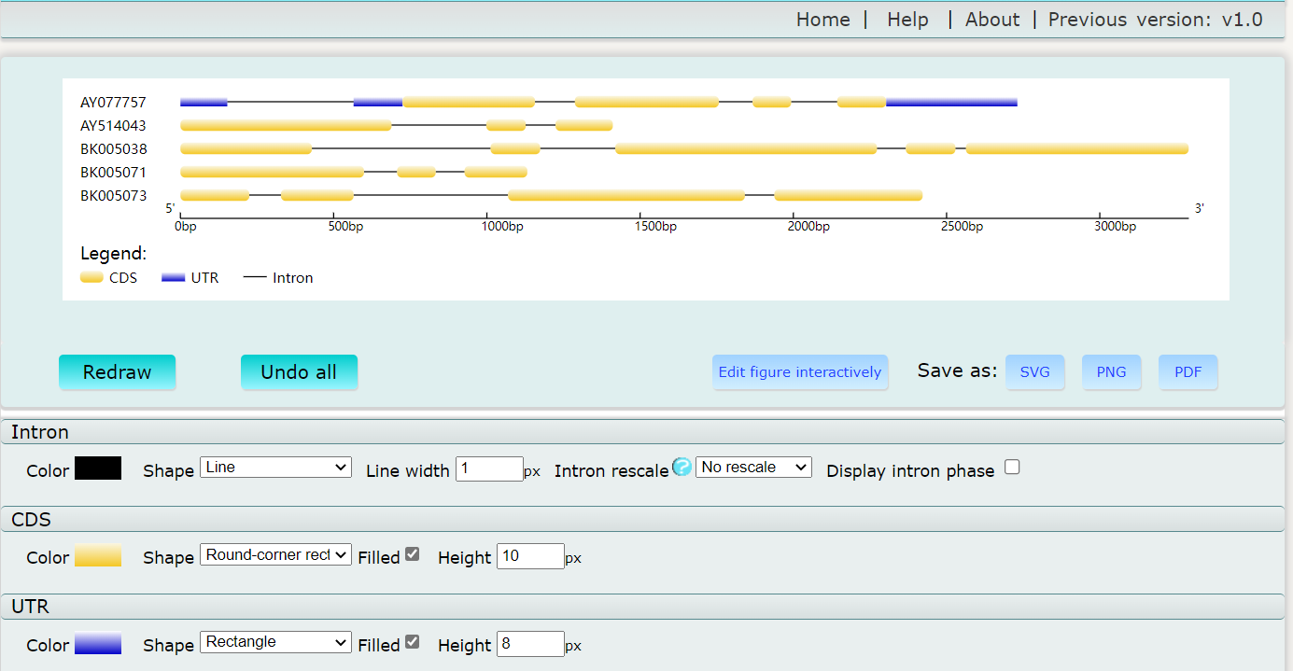Select gene label AY077757

tap(113, 103)
